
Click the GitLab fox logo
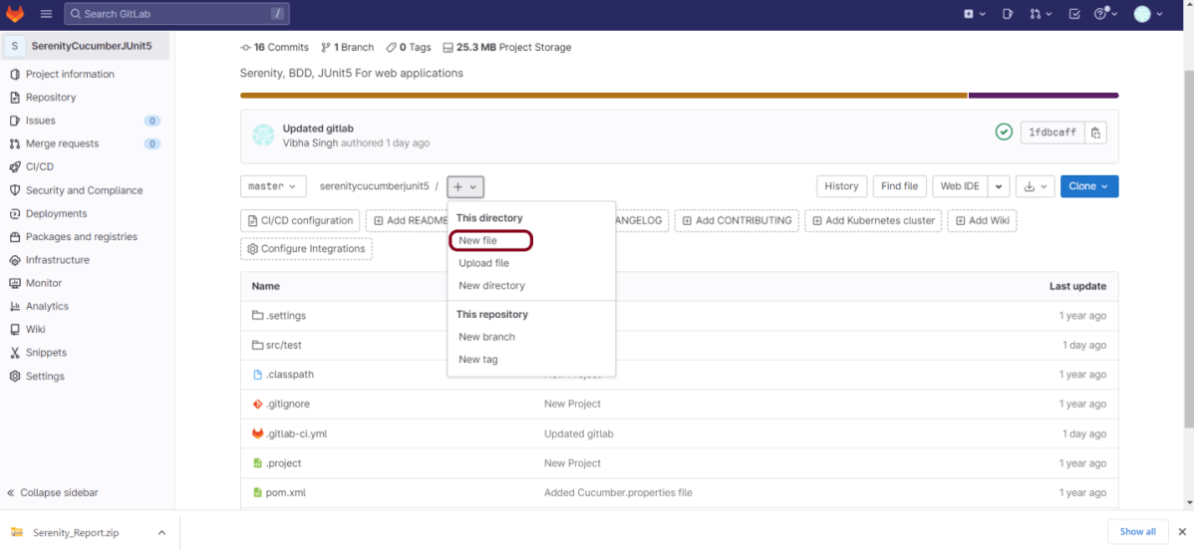point(15,14)
